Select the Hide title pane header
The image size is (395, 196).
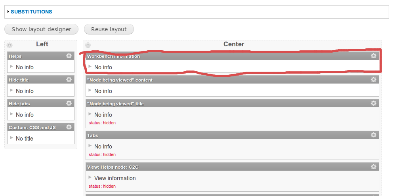(41, 80)
